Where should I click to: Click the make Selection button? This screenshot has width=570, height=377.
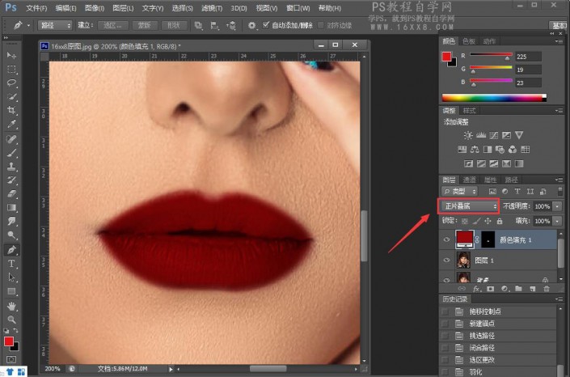click(x=112, y=25)
